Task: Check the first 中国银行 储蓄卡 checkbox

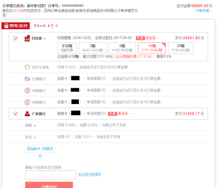Action: coord(15,91)
